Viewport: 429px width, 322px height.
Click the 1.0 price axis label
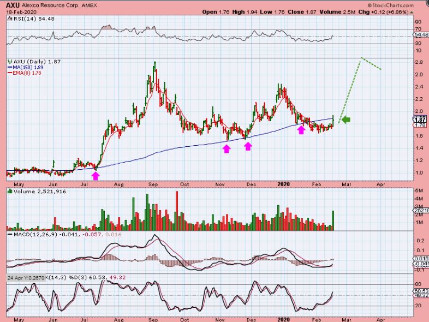[419, 172]
